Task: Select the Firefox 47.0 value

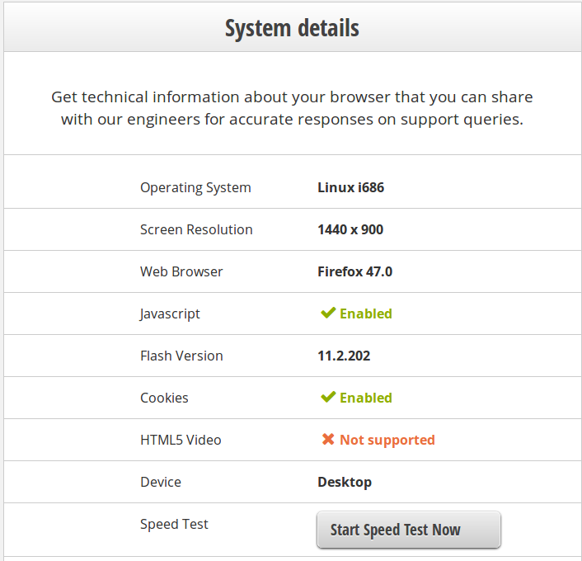Action: tap(354, 271)
